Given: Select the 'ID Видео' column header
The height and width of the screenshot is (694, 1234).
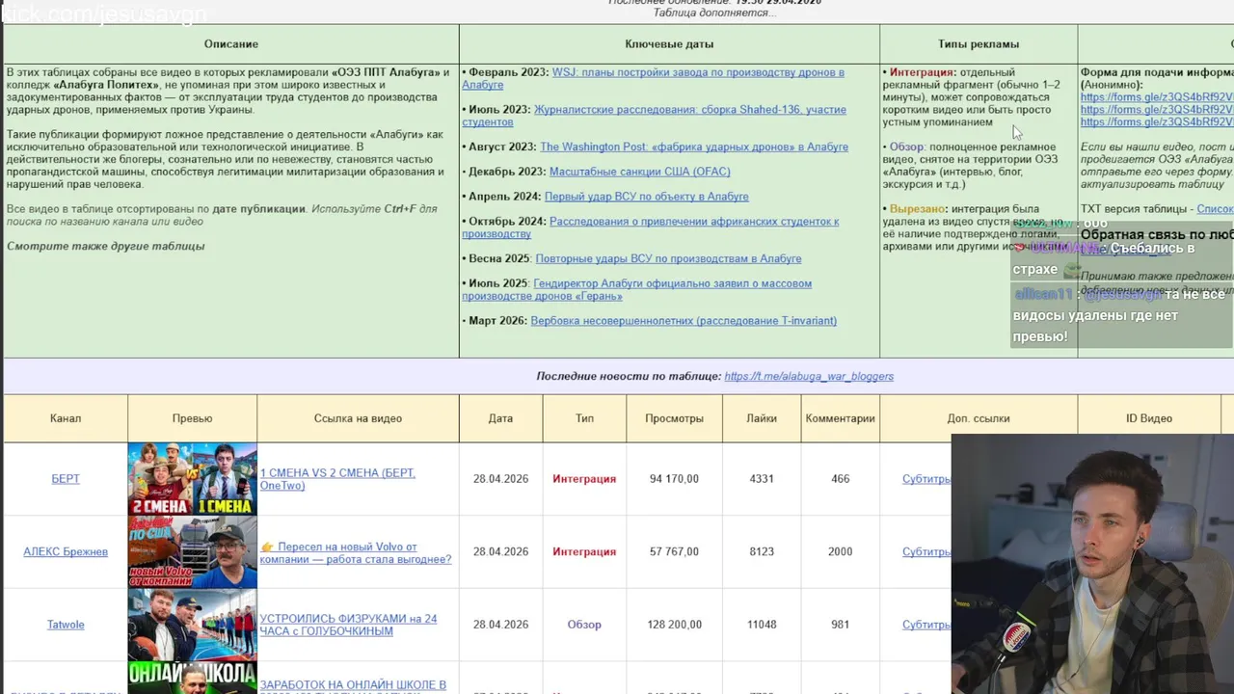Looking at the screenshot, I should coord(1149,418).
